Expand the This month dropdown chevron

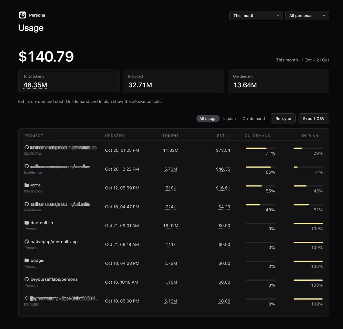278,16
